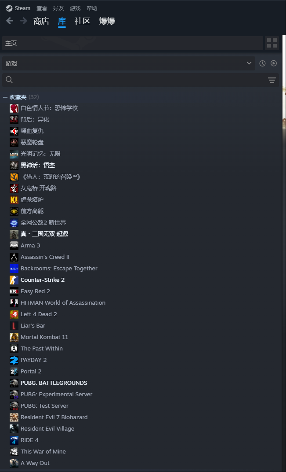The image size is (286, 472).
Task: Click the 主页 home button
Action: 133,43
